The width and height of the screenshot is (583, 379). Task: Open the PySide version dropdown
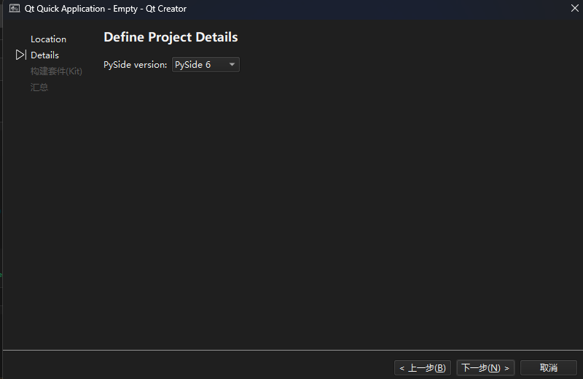(x=206, y=65)
